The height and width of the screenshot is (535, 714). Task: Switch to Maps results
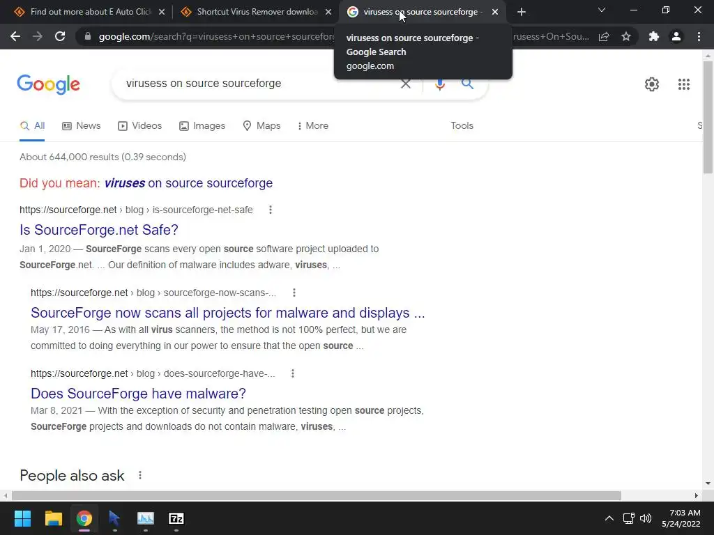click(x=261, y=126)
